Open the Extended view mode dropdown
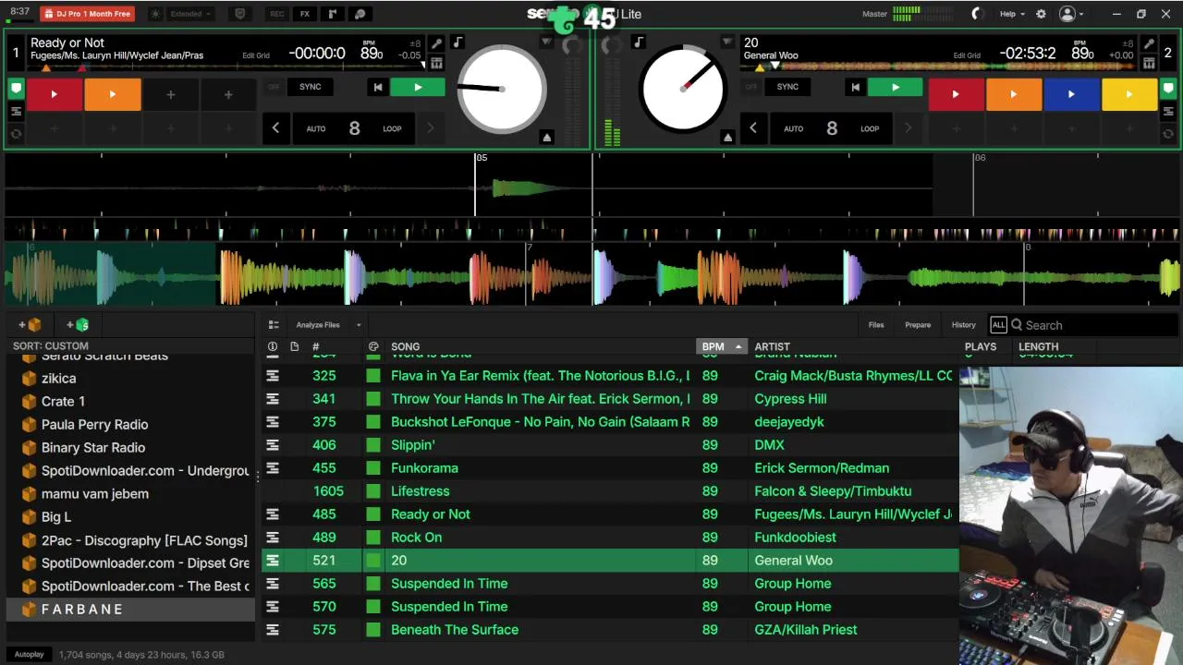Image resolution: width=1183 pixels, height=665 pixels. [x=192, y=14]
